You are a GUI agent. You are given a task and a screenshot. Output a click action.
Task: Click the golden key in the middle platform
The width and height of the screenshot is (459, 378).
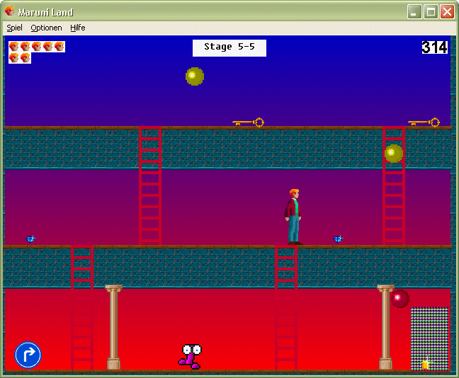click(x=248, y=122)
